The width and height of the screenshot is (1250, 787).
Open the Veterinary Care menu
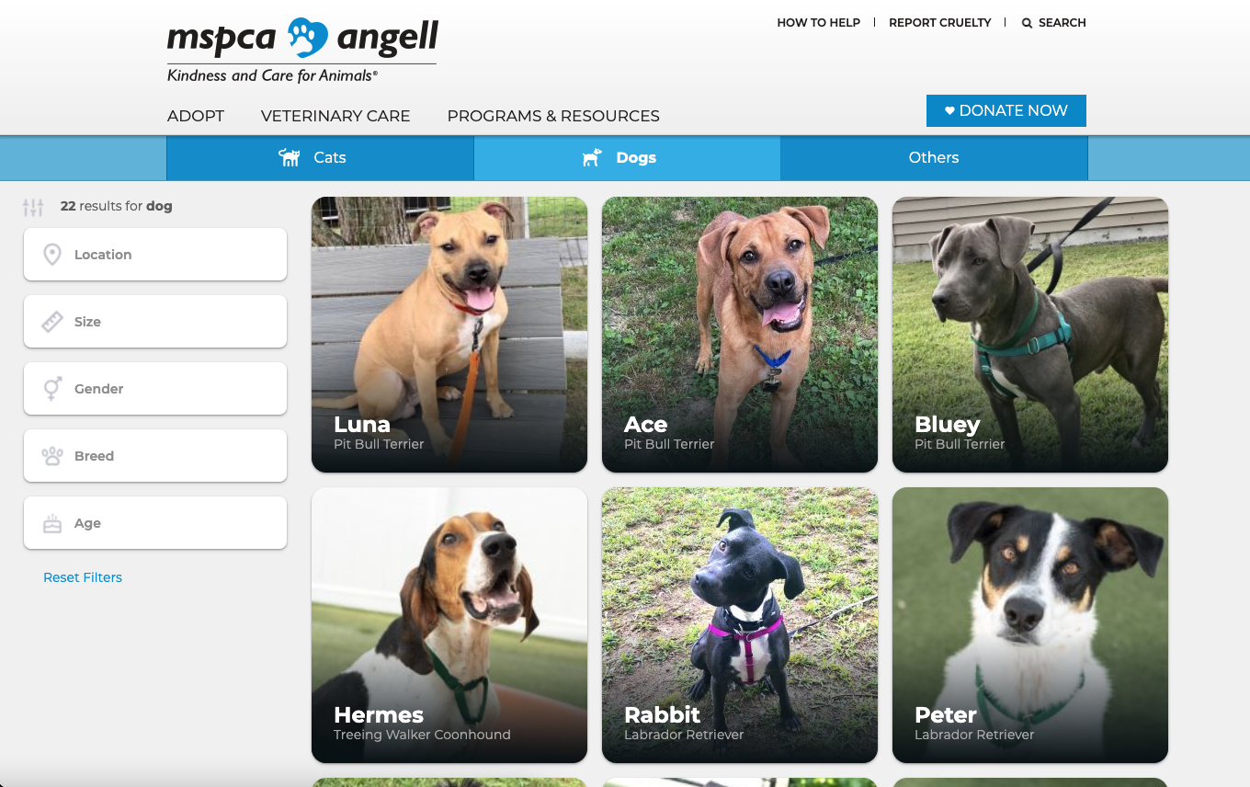click(335, 116)
